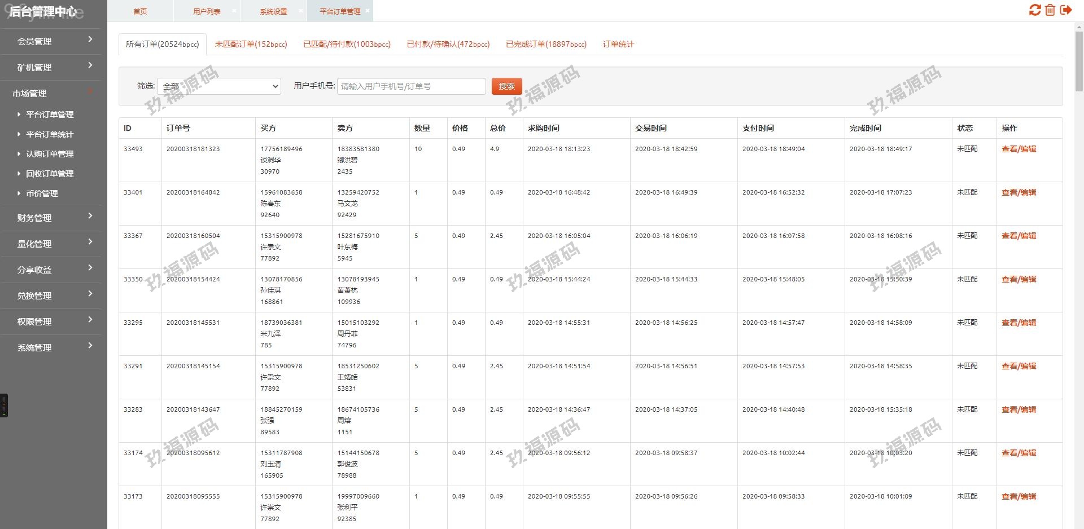Screen dimensions: 1084x529
Task: Click the logout arrow icon
Action: click(1066, 10)
